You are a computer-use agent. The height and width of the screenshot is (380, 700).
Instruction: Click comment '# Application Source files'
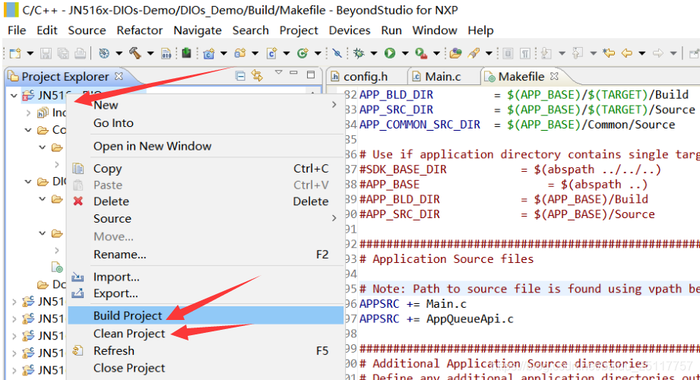(446, 259)
